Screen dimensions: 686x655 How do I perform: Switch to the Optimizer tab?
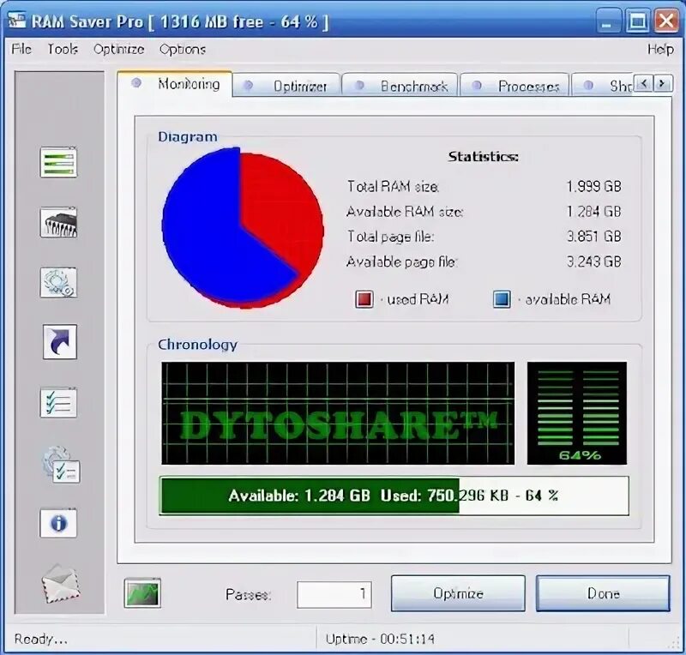[286, 86]
